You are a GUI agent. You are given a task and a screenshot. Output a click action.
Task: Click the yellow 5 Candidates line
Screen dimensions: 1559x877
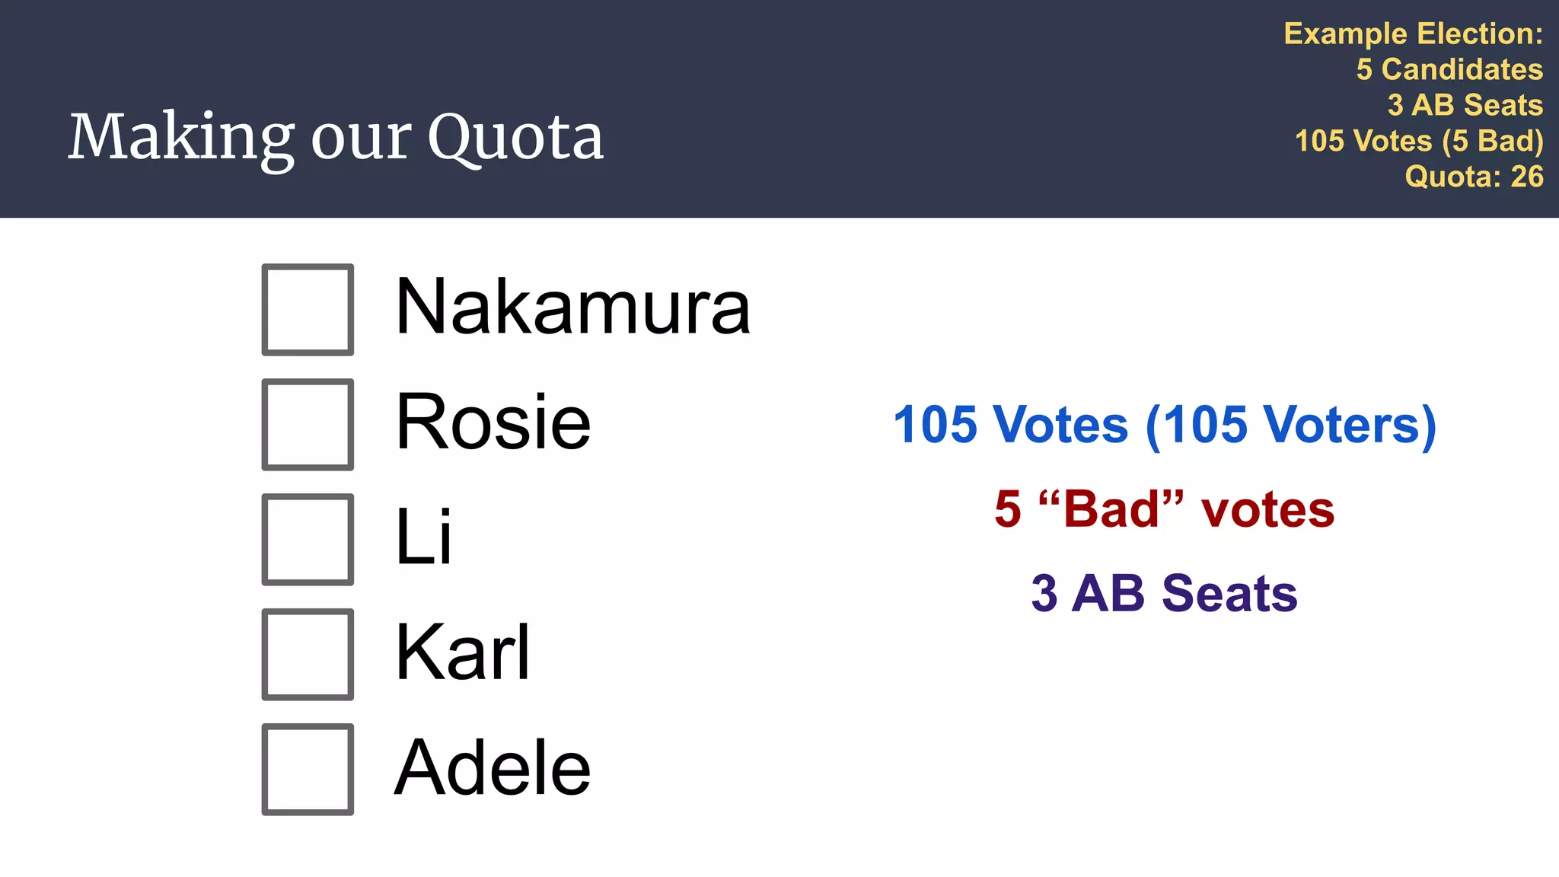pos(1449,69)
